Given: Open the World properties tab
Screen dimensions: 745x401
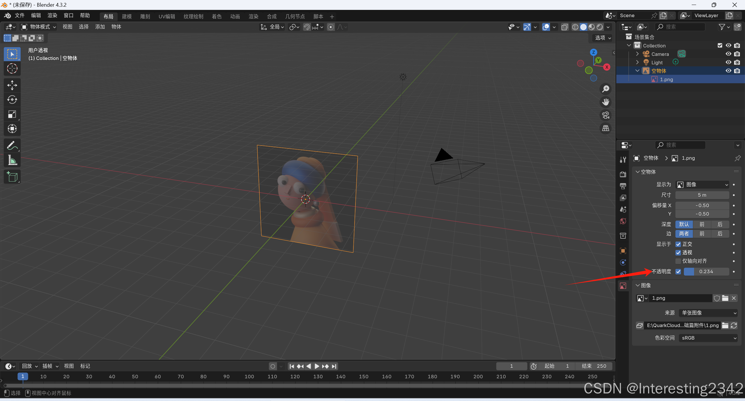Looking at the screenshot, I should [623, 221].
